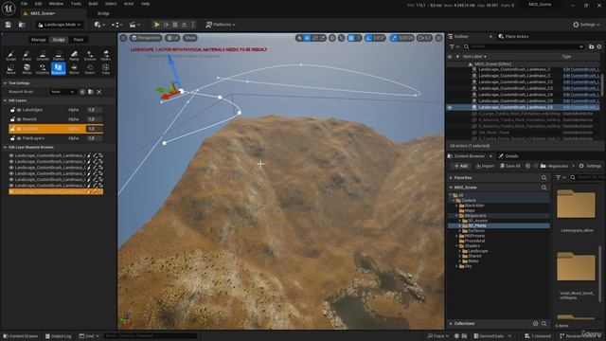Select the Ramp landscape tool
The image size is (606, 341).
74,55
